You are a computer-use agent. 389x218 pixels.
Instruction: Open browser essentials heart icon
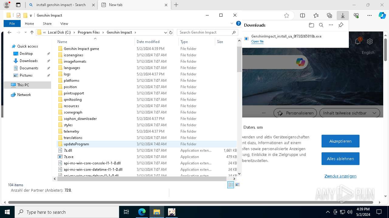coord(356,15)
